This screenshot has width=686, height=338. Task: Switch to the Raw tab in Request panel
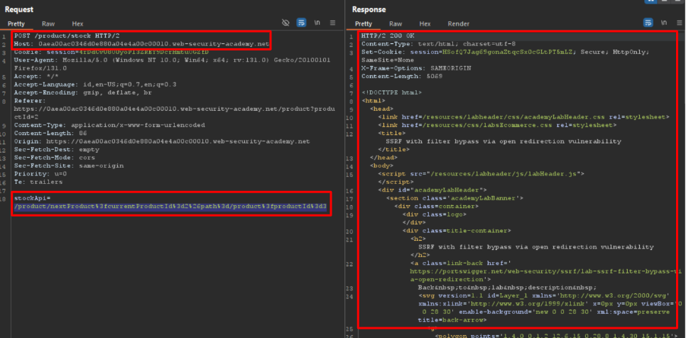coord(48,23)
